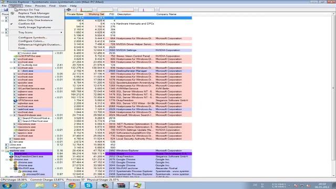Viewport: 336px width, 189px height.
Task: Collapse the WinRAR.exe tree node
Action: (x=11, y=169)
